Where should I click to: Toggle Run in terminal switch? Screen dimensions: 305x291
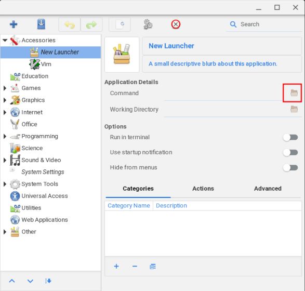[290, 137]
